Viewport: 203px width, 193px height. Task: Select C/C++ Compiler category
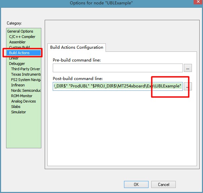[x=22, y=37]
